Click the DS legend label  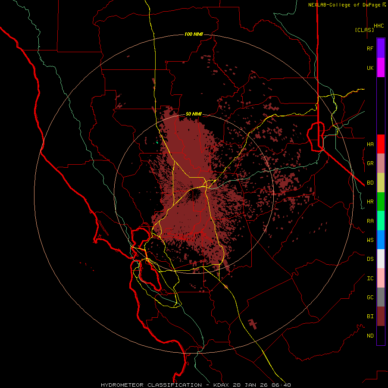(370, 259)
